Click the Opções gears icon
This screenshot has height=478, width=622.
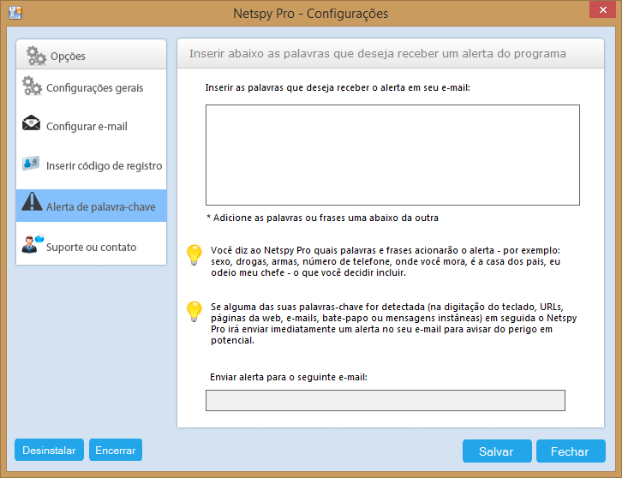(36, 56)
